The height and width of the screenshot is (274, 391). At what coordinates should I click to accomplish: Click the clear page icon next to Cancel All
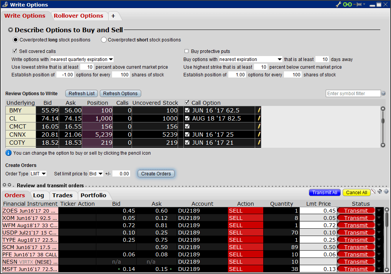point(373,191)
